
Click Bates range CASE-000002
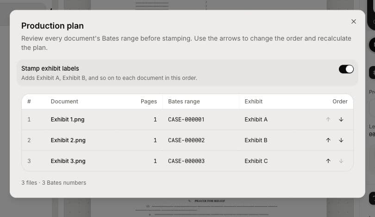[x=186, y=140]
